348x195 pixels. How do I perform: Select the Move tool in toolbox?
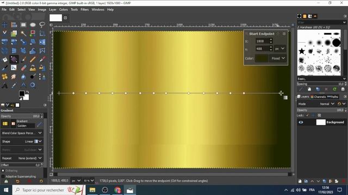4,25
